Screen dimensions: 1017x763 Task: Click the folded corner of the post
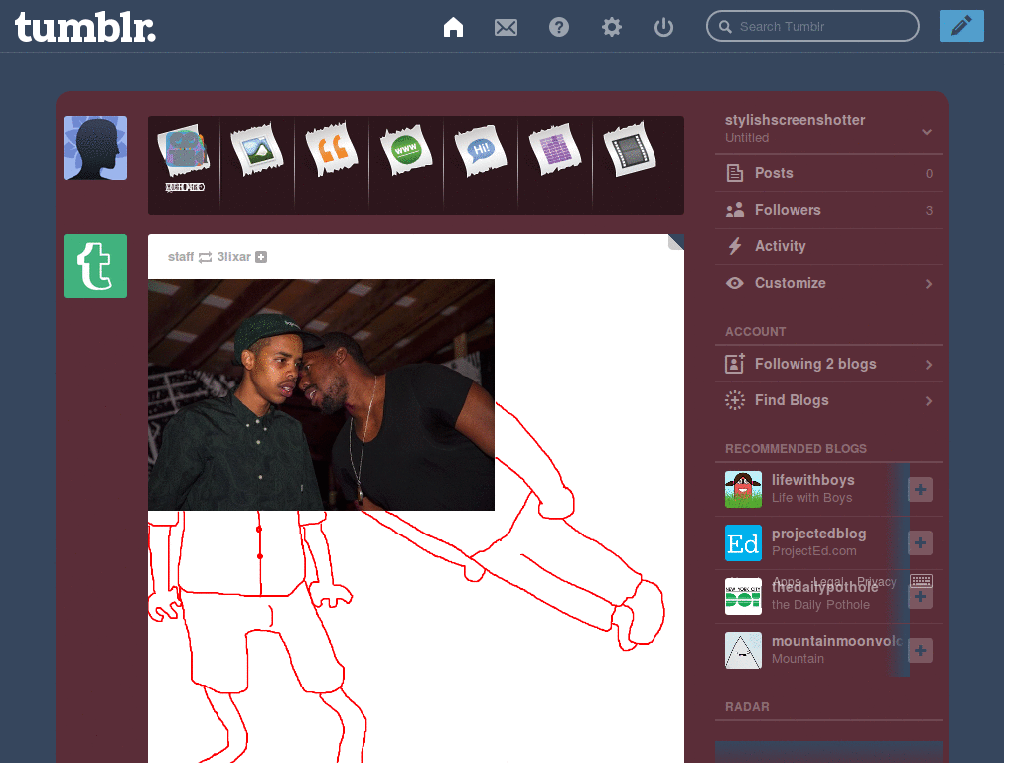(675, 242)
